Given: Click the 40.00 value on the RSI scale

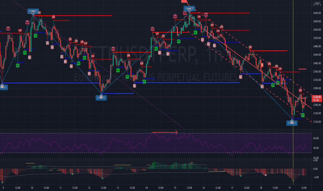Looking at the screenshot, I should tap(316, 148).
